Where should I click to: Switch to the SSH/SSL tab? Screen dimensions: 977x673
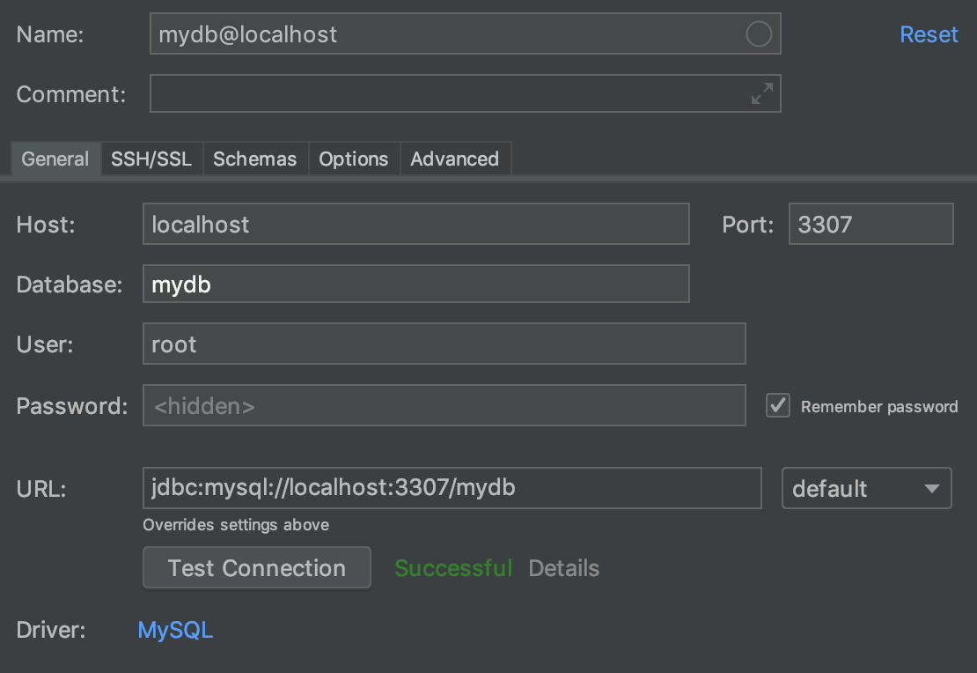[151, 159]
